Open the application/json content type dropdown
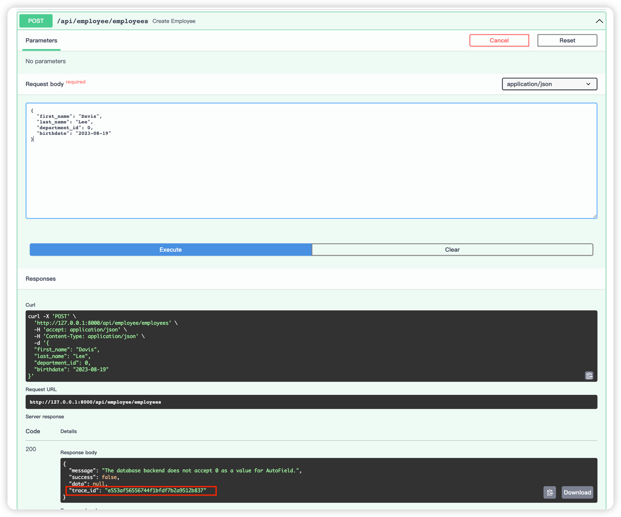Viewport: 621px width, 517px height. [x=549, y=84]
